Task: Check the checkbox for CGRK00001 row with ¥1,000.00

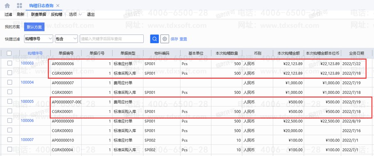Action: tap(10, 92)
